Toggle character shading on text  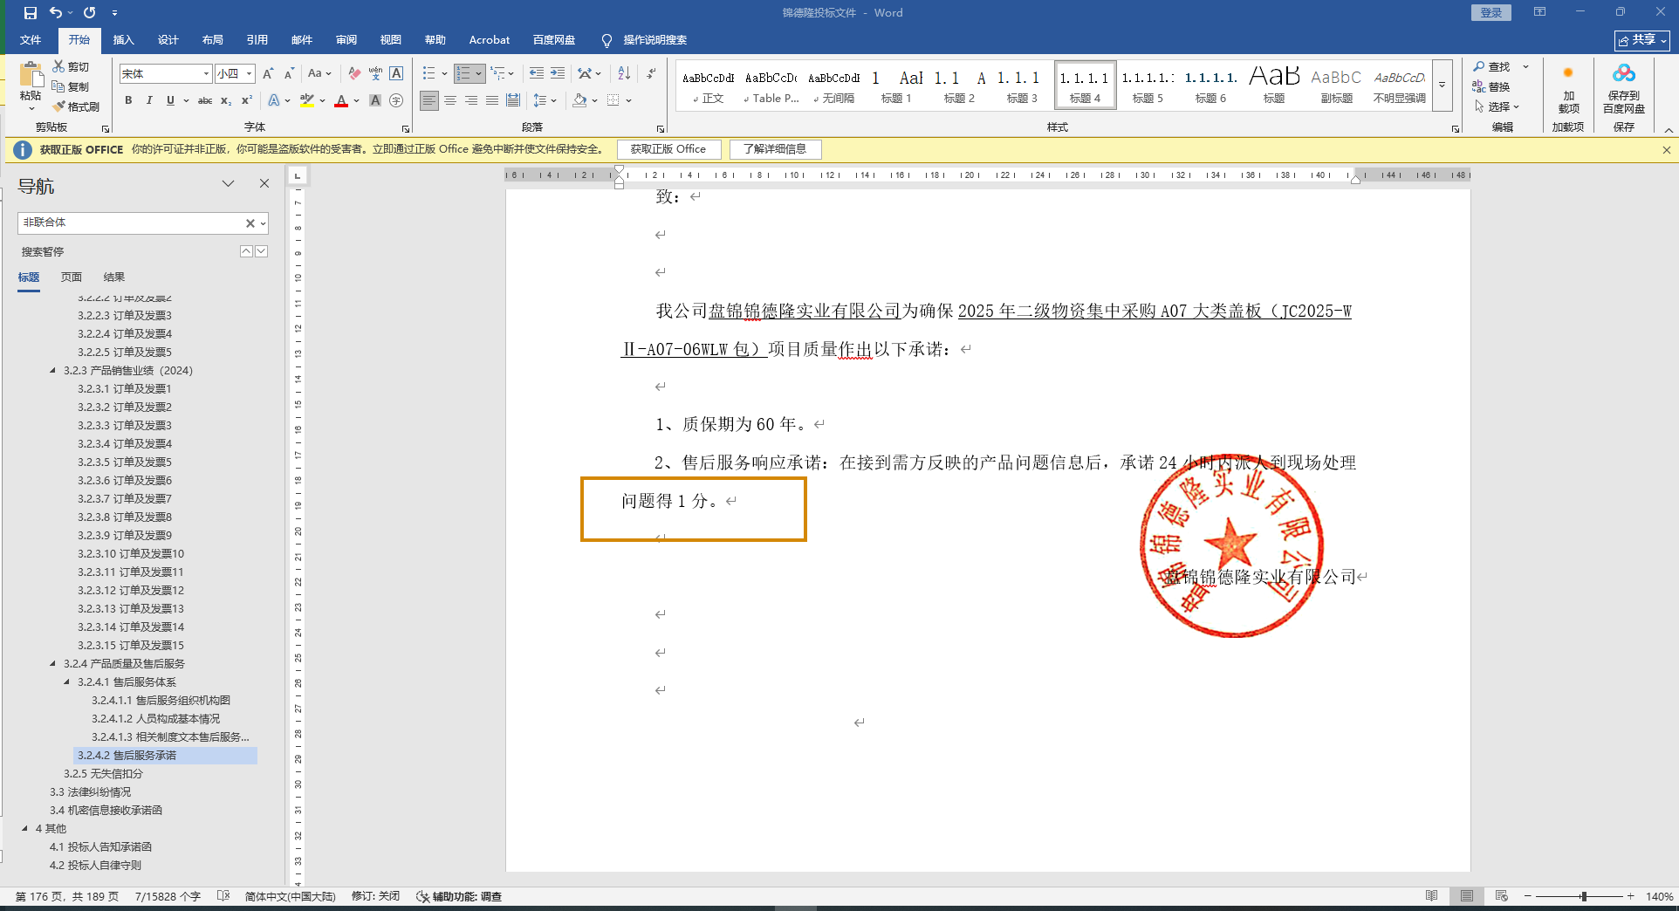pos(375,100)
